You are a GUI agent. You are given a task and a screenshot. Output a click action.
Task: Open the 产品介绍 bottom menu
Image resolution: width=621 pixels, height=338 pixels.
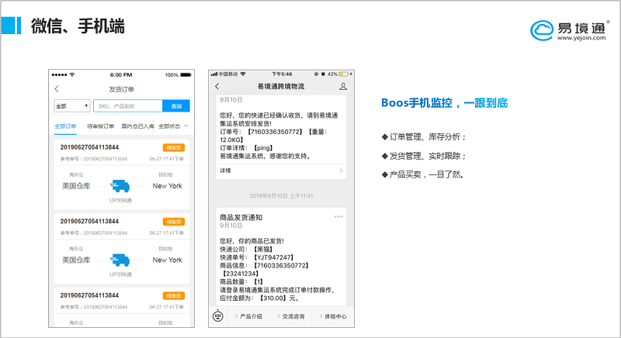[x=250, y=316]
